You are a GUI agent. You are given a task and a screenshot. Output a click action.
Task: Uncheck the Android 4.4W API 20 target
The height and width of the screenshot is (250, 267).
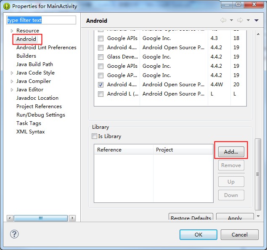pyautogui.click(x=100, y=85)
